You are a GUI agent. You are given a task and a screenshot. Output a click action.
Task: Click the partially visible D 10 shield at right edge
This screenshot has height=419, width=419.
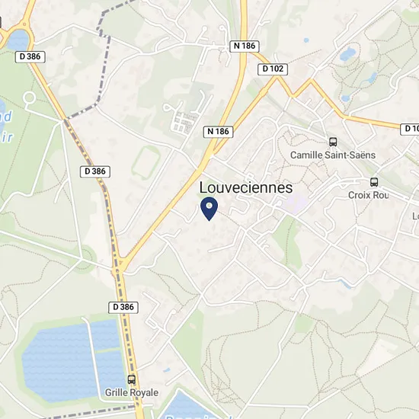click(x=410, y=129)
